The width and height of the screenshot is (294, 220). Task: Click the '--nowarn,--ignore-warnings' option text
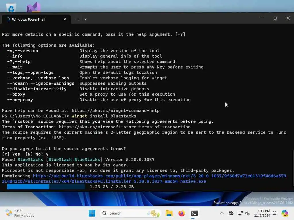pos(41,83)
